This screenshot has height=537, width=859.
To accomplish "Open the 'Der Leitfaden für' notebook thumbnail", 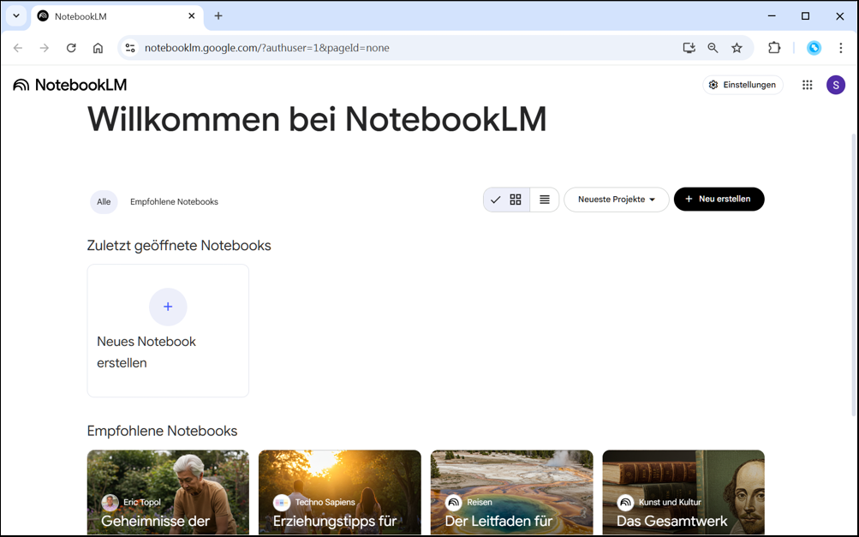I will point(511,492).
